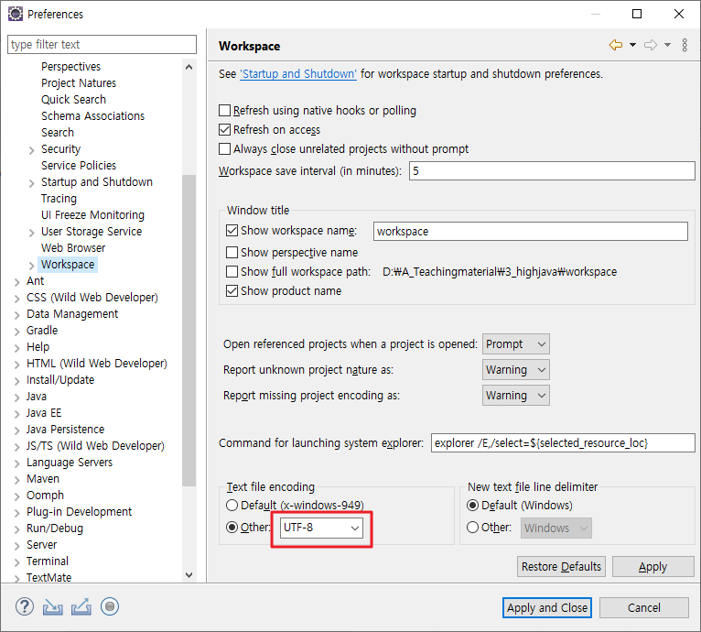This screenshot has width=701, height=632.
Task: Select Quick Search preference page
Action: pos(74,99)
